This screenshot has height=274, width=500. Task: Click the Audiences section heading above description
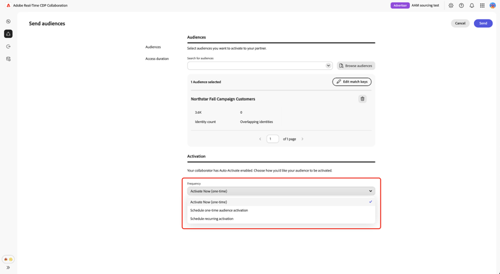tap(197, 37)
